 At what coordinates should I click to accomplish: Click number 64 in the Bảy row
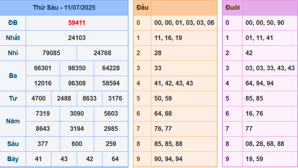click(x=115, y=159)
